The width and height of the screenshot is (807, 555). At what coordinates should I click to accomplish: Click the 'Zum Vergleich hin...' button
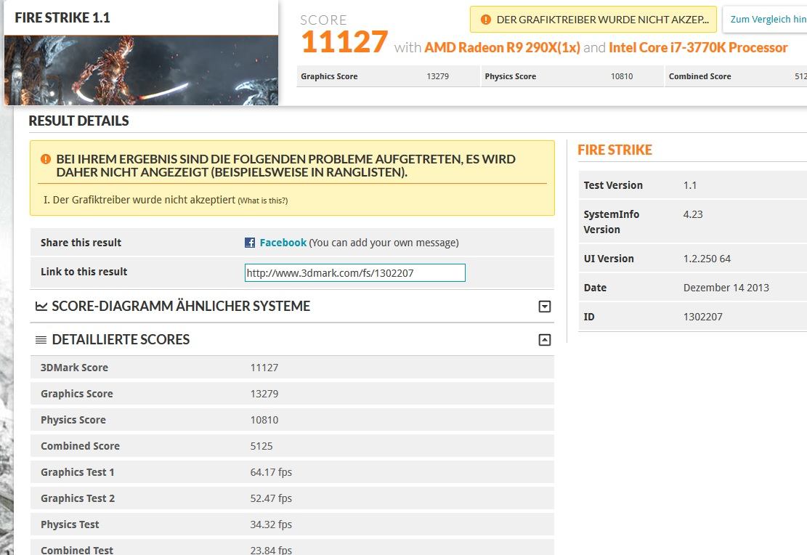click(765, 20)
